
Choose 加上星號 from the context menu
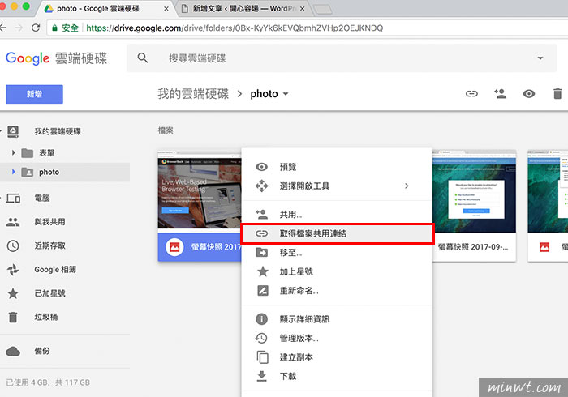coord(337,271)
